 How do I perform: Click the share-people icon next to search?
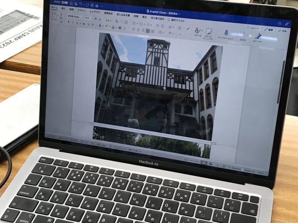pyautogui.click(x=287, y=24)
